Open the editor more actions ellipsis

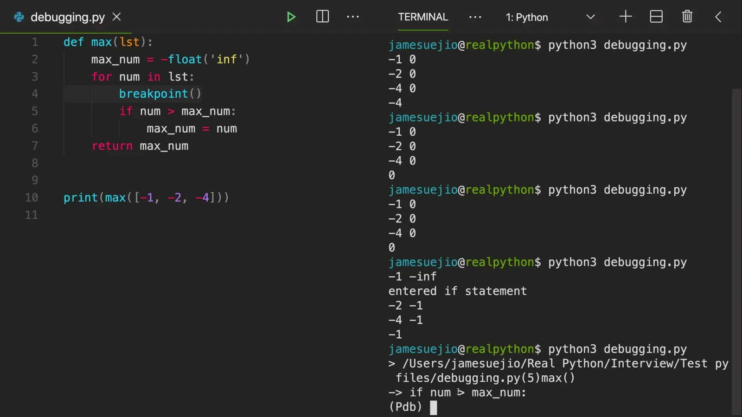pos(353,17)
